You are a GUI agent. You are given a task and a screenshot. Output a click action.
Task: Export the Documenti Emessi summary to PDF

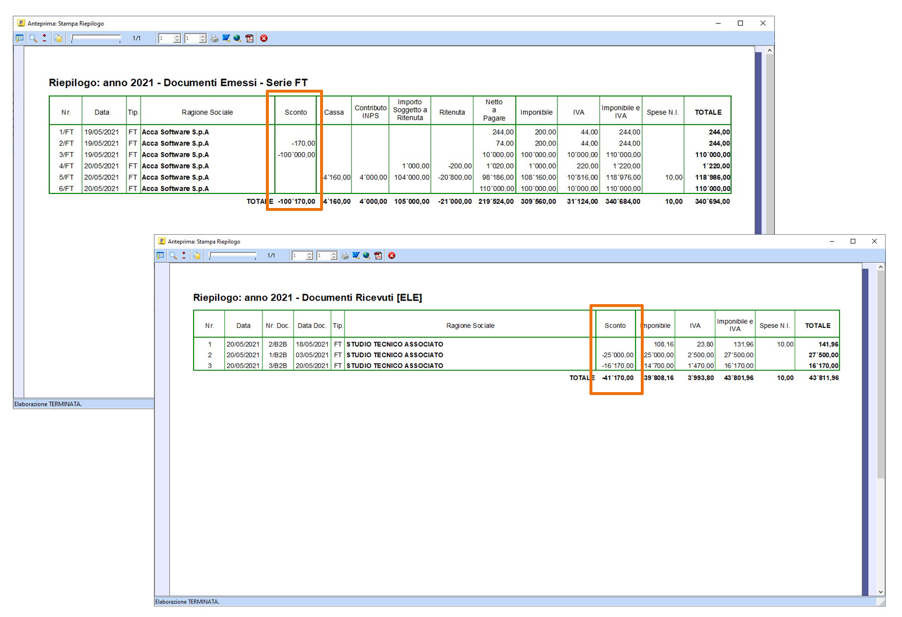tap(250, 38)
